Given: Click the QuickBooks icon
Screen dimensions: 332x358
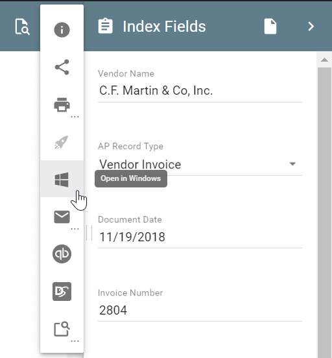Looking at the screenshot, I should [62, 254].
